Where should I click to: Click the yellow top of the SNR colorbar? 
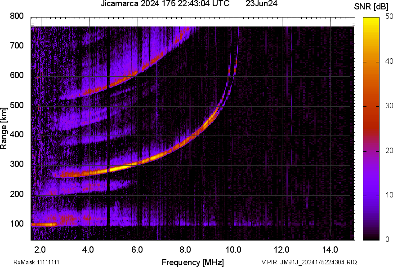(371, 20)
